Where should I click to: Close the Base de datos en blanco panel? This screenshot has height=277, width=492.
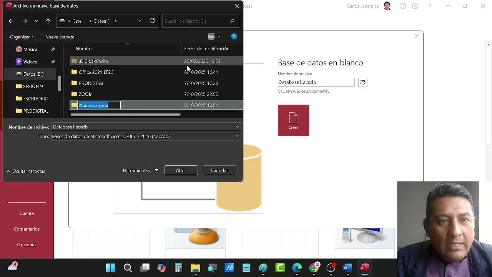click(417, 36)
